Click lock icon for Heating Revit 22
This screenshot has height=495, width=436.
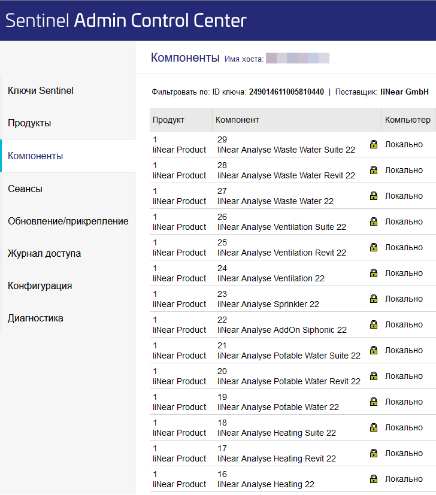[x=374, y=453]
